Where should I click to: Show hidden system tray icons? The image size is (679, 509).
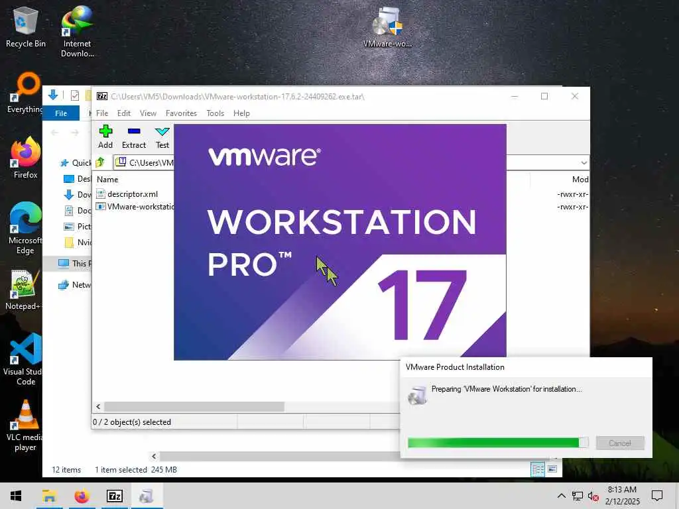pos(561,496)
